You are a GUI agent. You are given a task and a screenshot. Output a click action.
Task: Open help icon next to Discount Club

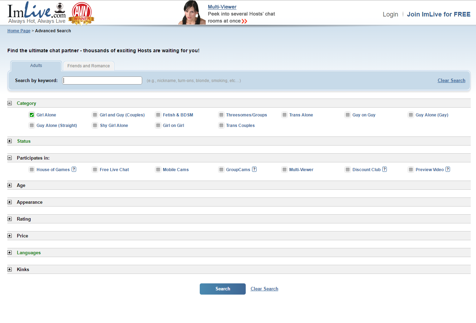point(384,169)
